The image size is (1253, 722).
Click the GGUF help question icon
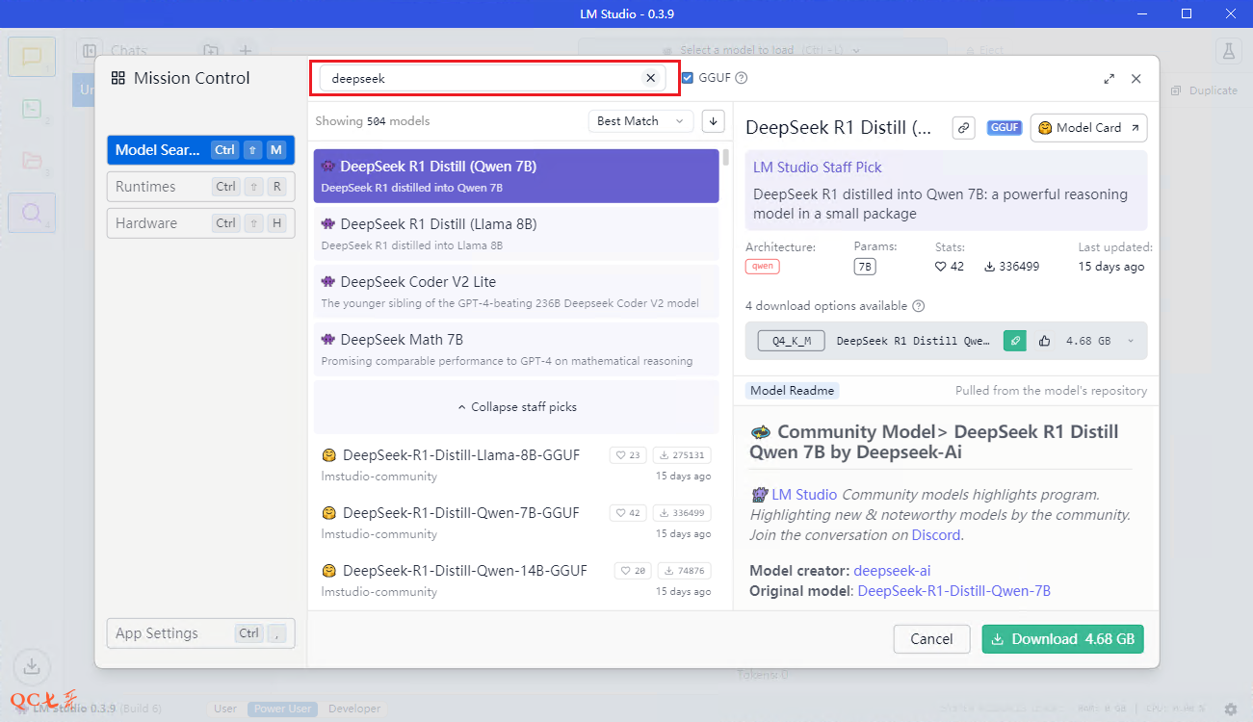coord(741,79)
